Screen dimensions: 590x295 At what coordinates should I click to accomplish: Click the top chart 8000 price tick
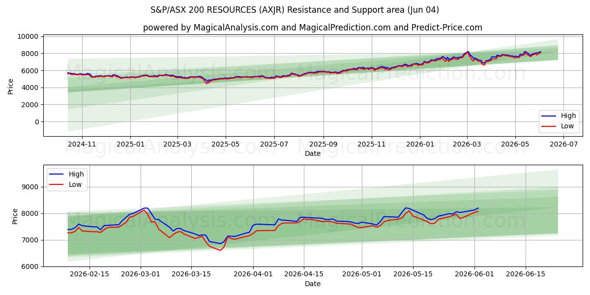pos(30,54)
